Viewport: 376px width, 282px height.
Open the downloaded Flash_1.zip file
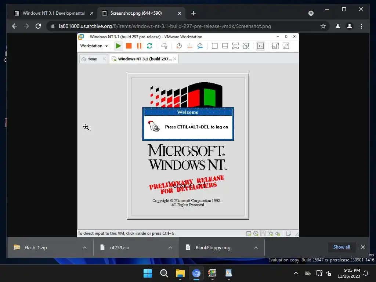[36, 247]
